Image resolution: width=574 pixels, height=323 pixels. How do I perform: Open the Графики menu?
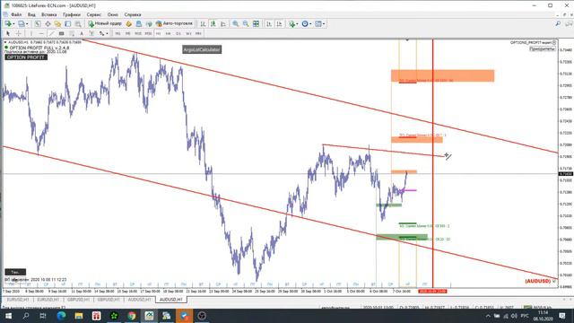[72, 14]
